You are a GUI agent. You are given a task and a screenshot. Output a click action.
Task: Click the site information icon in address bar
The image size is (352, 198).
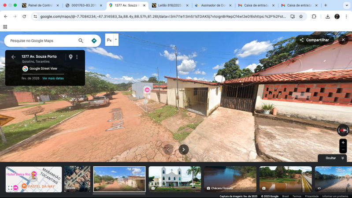pos(35,16)
